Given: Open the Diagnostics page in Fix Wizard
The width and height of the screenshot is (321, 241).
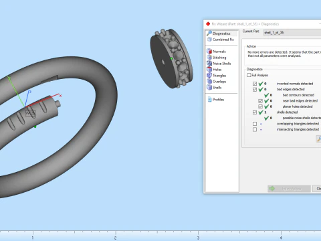Looking at the screenshot, I should (x=221, y=33).
